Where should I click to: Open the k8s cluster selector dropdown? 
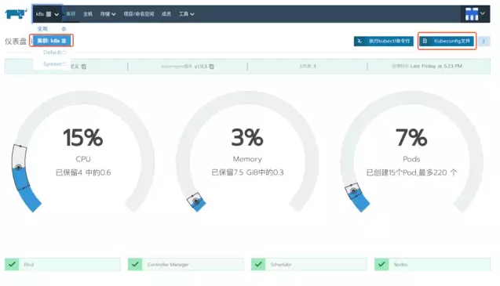coord(47,14)
